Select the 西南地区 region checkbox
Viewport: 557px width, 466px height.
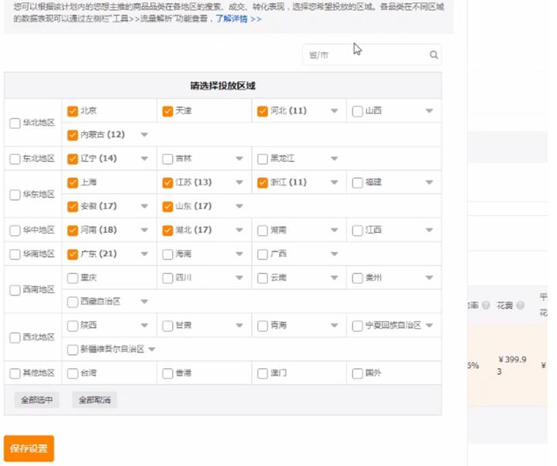point(15,290)
